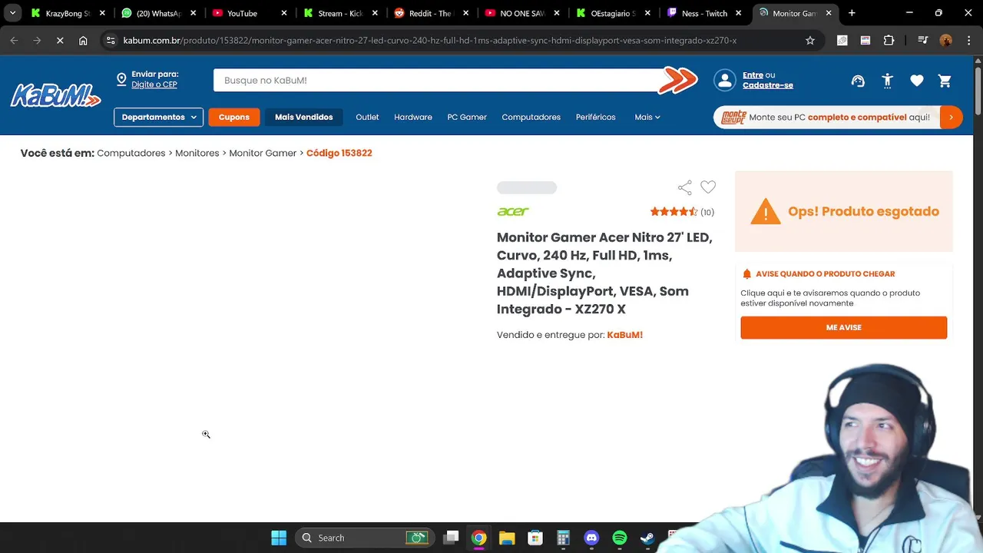View site information icon in address bar

point(111,41)
